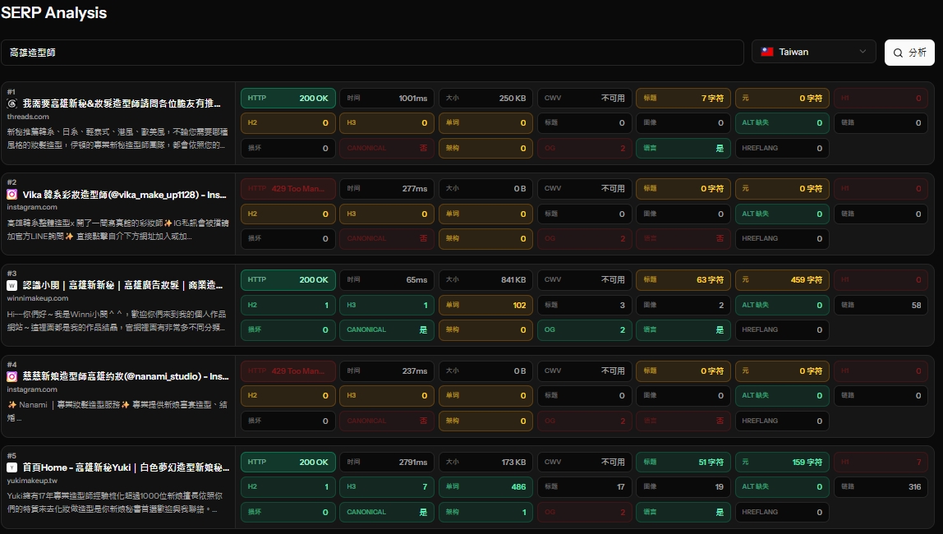943x534 pixels.
Task: Click the Yuki擁有17年 snippet text
Action: tap(114, 502)
